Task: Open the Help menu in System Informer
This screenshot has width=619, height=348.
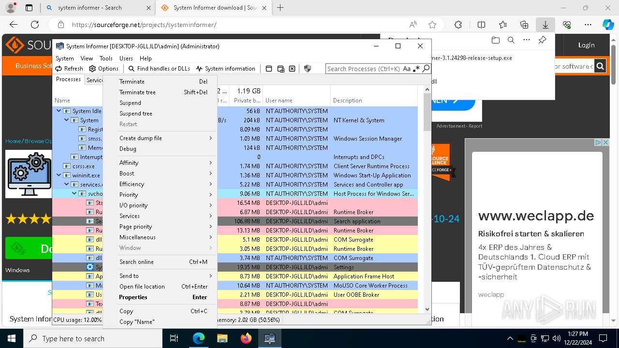Action: [146, 58]
